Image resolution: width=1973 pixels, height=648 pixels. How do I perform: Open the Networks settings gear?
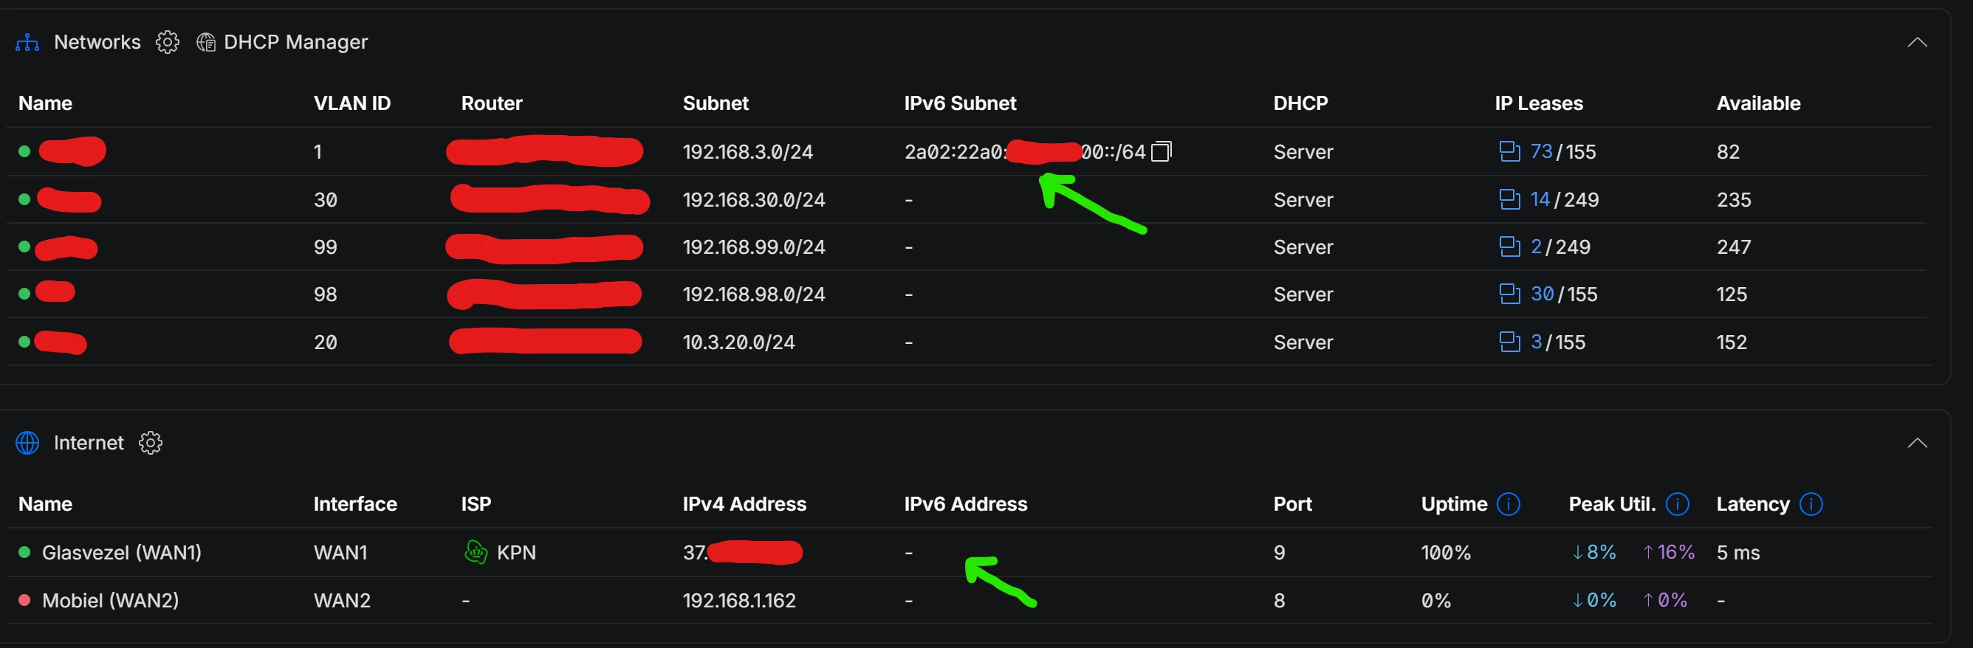tap(167, 42)
